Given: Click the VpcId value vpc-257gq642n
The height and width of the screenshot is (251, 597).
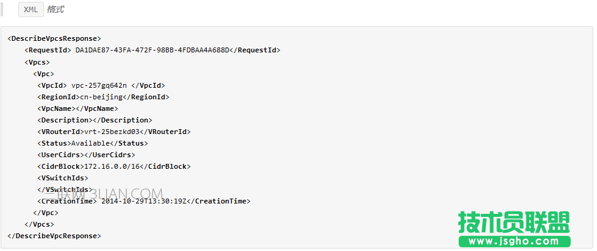Looking at the screenshot, I should [99, 85].
